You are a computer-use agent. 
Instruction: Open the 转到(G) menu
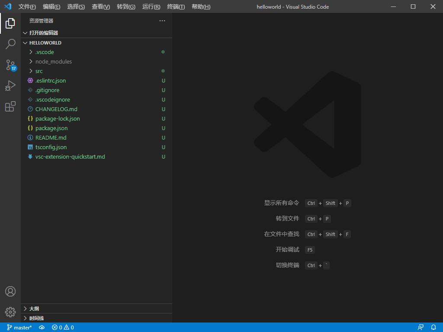(x=126, y=7)
